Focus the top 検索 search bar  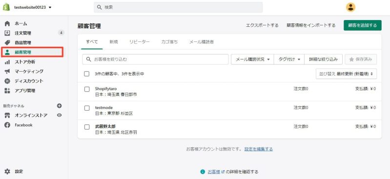click(x=178, y=7)
